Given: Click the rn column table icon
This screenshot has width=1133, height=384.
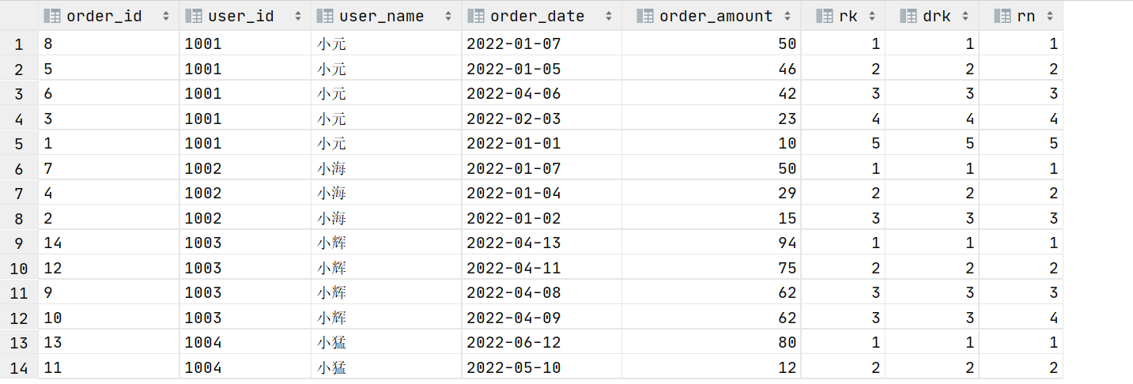Looking at the screenshot, I should (1002, 16).
